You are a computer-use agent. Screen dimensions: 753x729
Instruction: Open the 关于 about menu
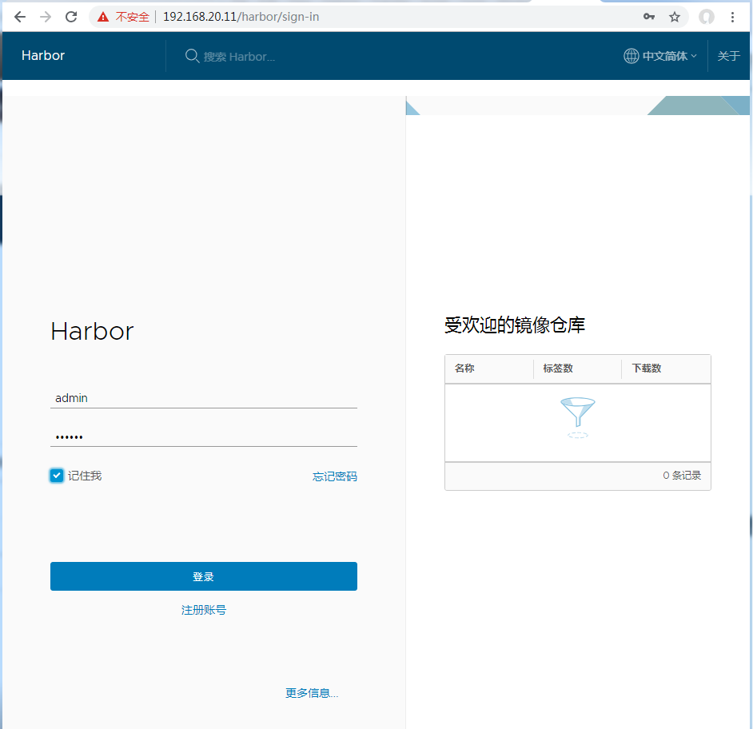click(728, 56)
